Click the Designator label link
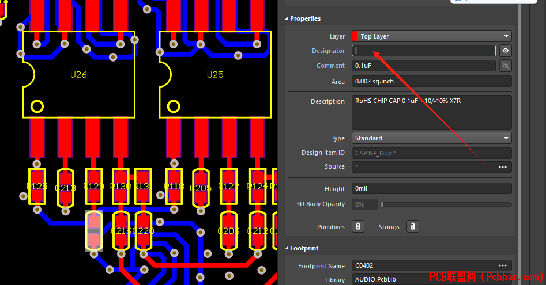 click(x=328, y=51)
